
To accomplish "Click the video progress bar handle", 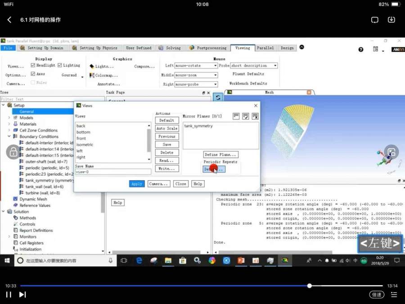I will [310, 286].
